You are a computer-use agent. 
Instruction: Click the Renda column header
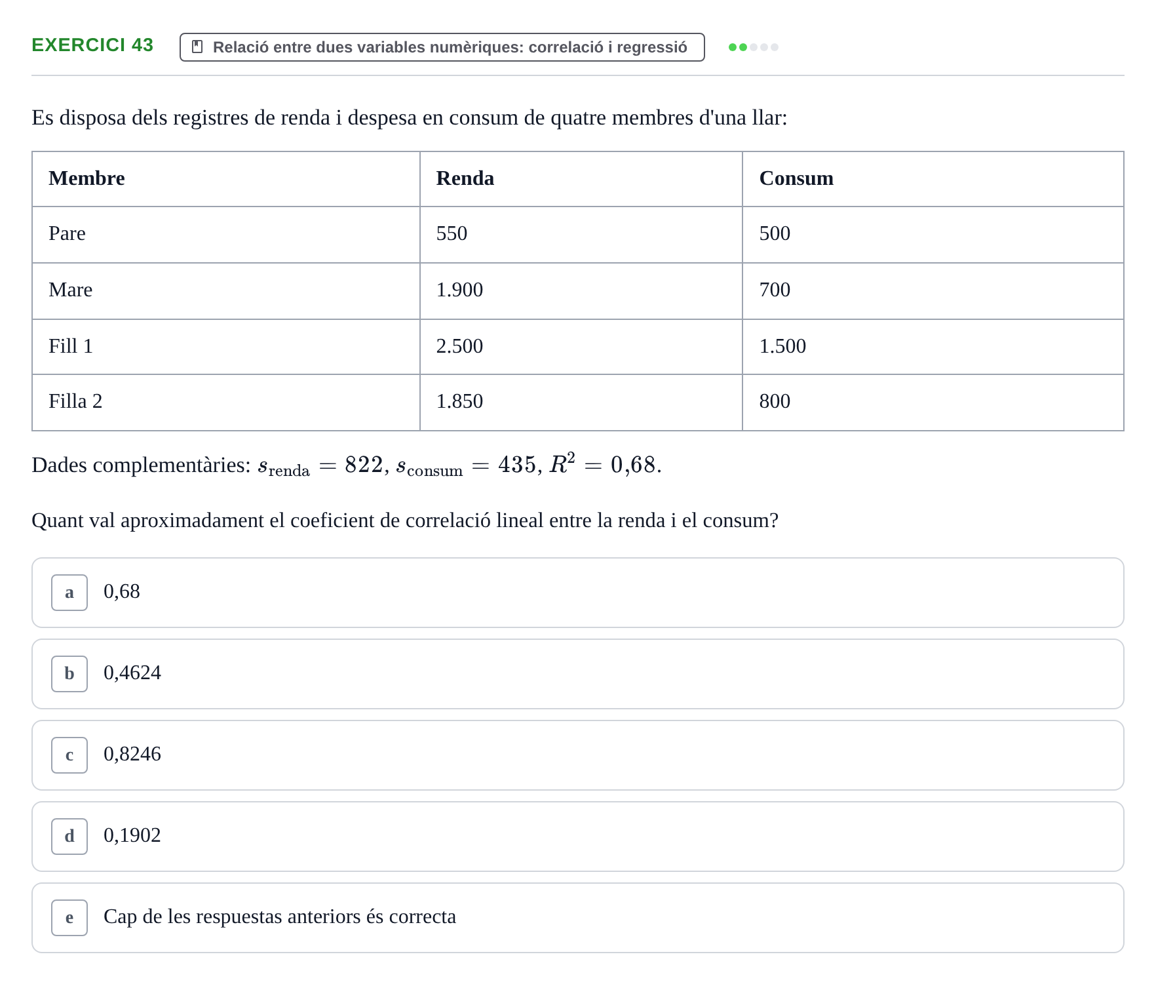465,178
